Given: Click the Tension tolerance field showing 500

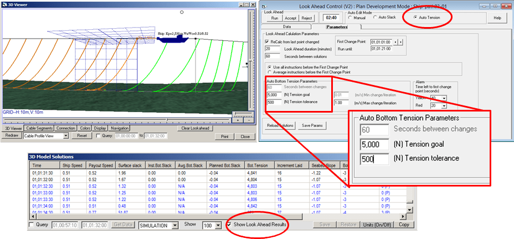Looking at the screenshot, I should [x=274, y=103].
